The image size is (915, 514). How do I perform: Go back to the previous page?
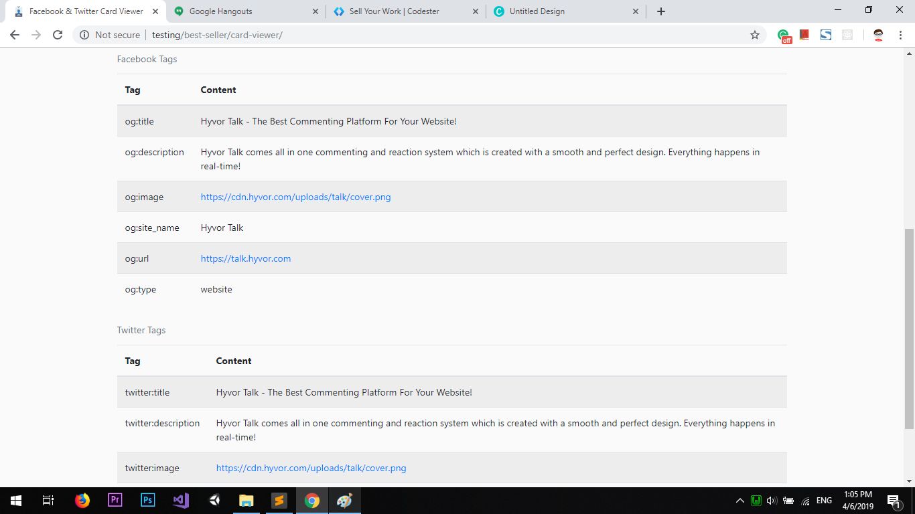15,35
